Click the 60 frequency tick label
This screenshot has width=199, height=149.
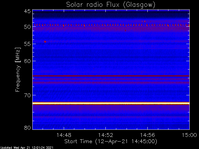coord(27,61)
